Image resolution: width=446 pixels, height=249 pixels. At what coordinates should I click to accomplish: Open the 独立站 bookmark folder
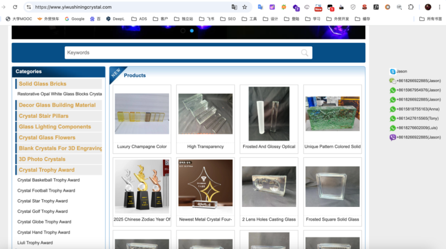click(183, 19)
